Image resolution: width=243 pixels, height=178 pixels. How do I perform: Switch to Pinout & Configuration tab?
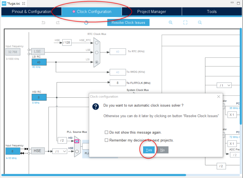31,12
